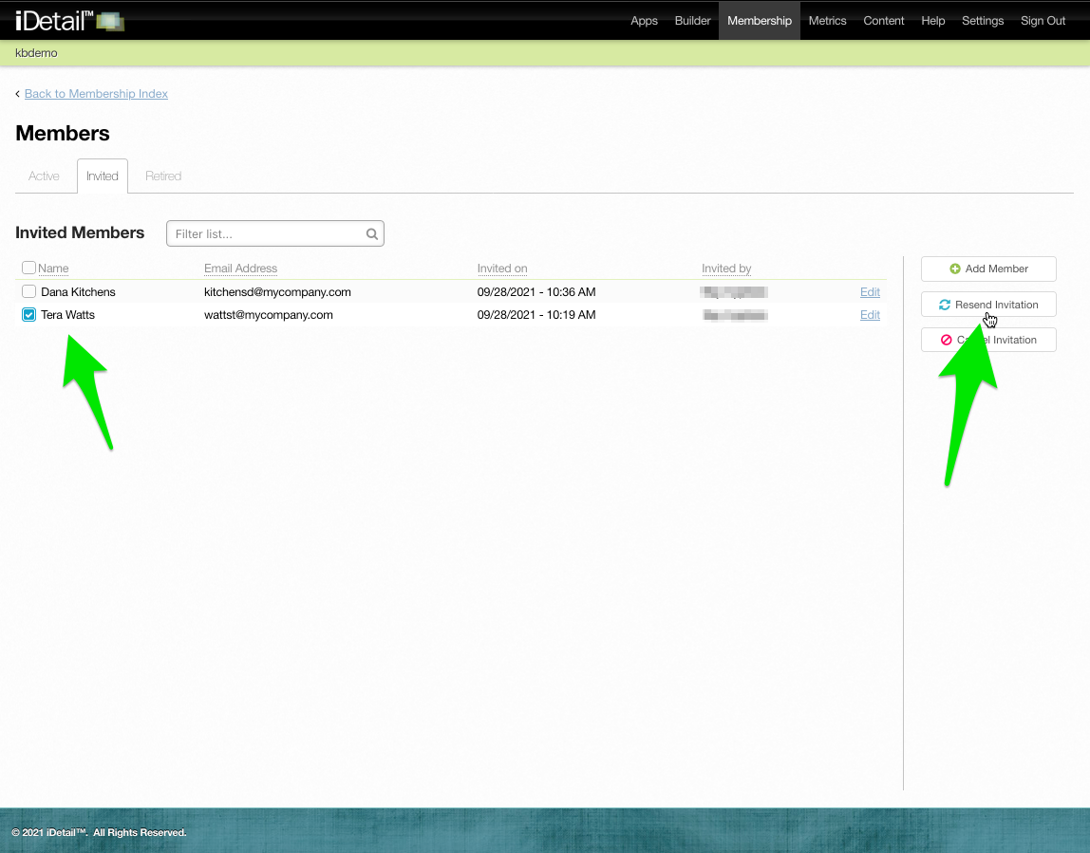Viewport: 1090px width, 853px height.
Task: Sort by Invited by column header
Action: pyautogui.click(x=726, y=269)
